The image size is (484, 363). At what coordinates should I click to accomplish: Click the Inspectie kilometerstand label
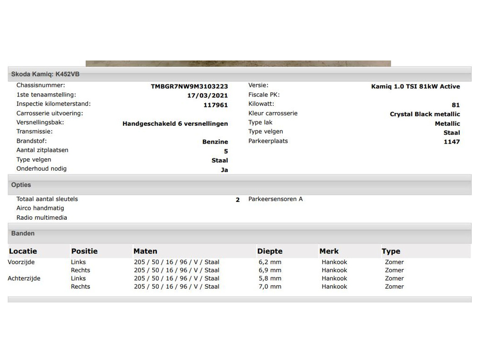click(x=53, y=104)
